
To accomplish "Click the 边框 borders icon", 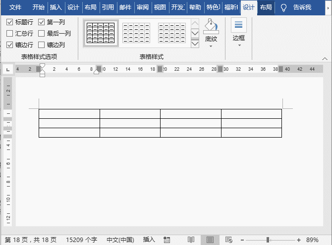I will pyautogui.click(x=239, y=25).
